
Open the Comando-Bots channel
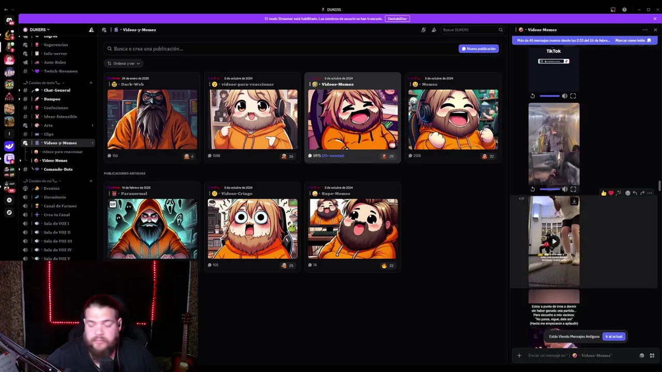tap(58, 169)
